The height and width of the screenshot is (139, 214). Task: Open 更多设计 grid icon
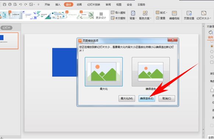coord(101,14)
